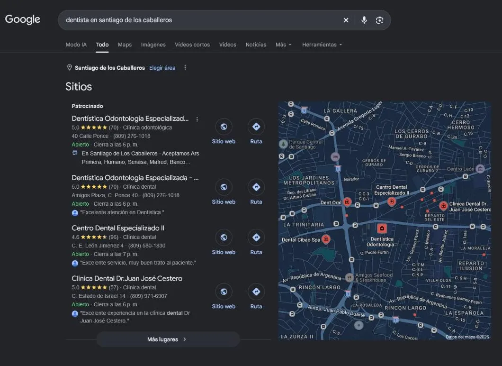Select the Dent Oral map pin
502x366 pixels.
(x=347, y=202)
